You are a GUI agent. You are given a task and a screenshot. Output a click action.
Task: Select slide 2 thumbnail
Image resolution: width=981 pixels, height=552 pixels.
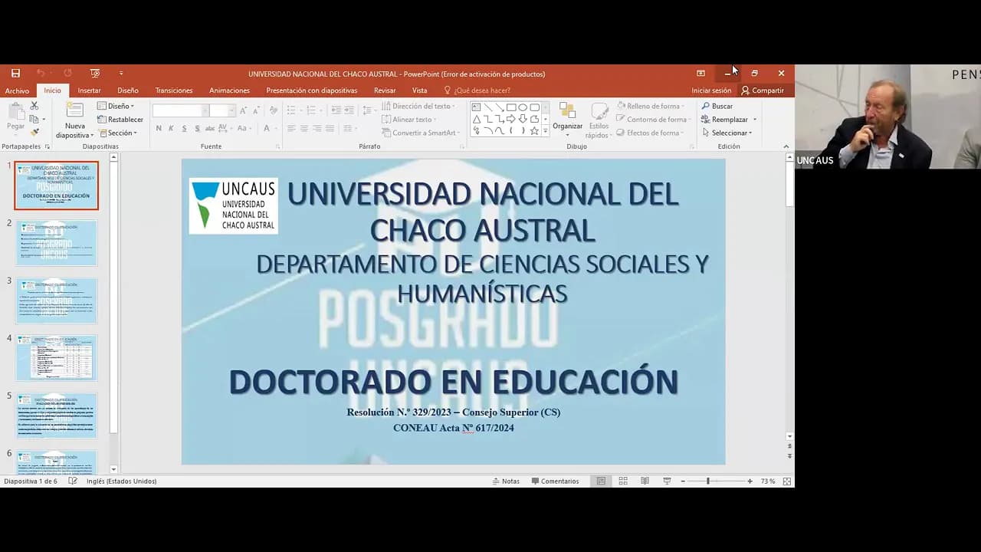57,242
